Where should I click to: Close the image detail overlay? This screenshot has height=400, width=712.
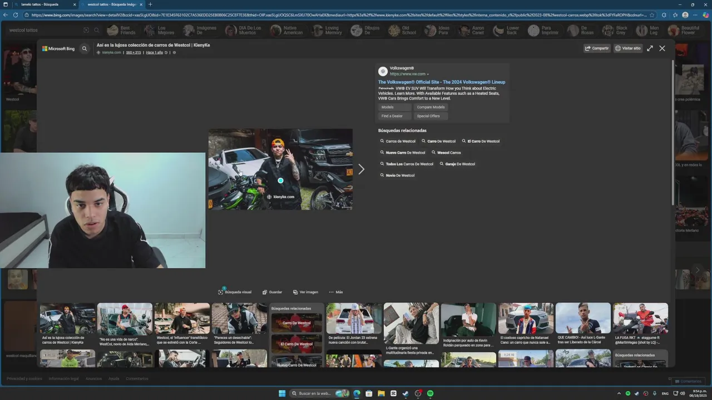pos(662,48)
